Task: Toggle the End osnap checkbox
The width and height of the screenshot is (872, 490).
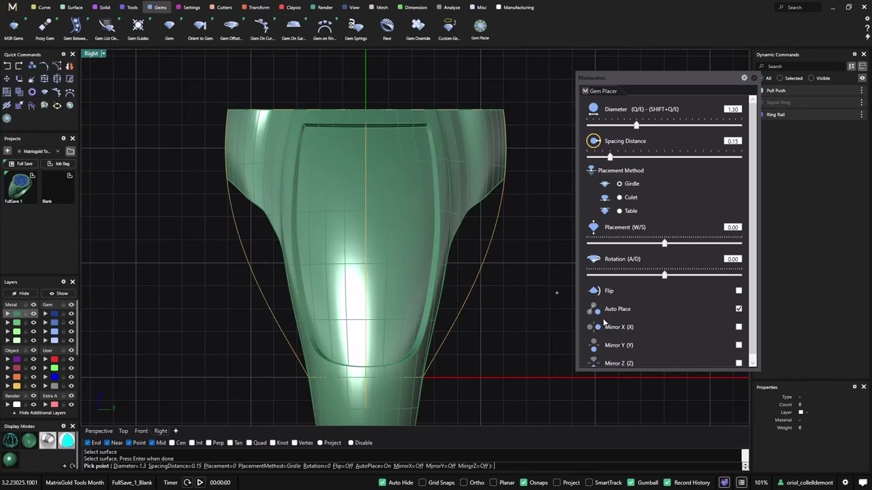Action: coord(88,443)
